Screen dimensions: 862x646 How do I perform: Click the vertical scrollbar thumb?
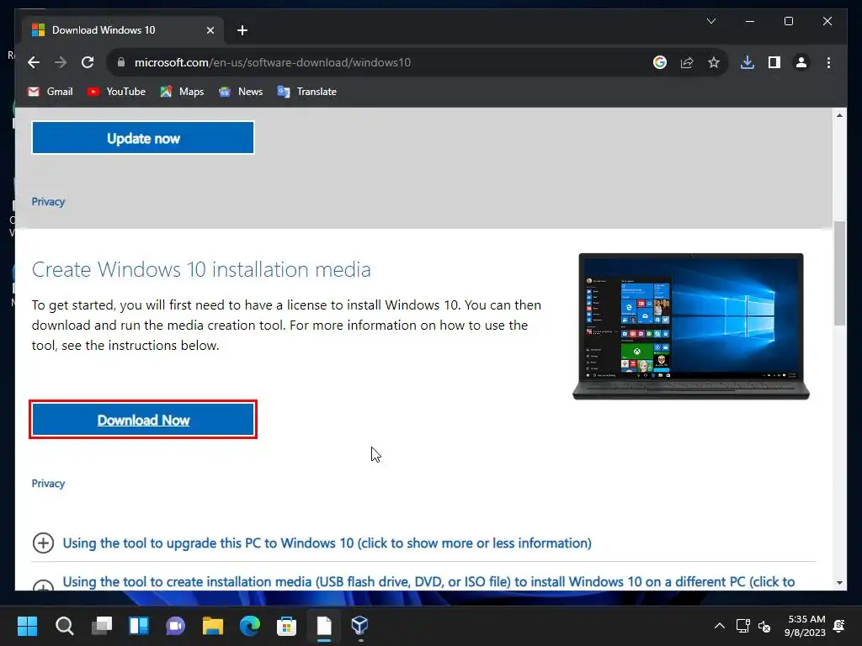(839, 273)
